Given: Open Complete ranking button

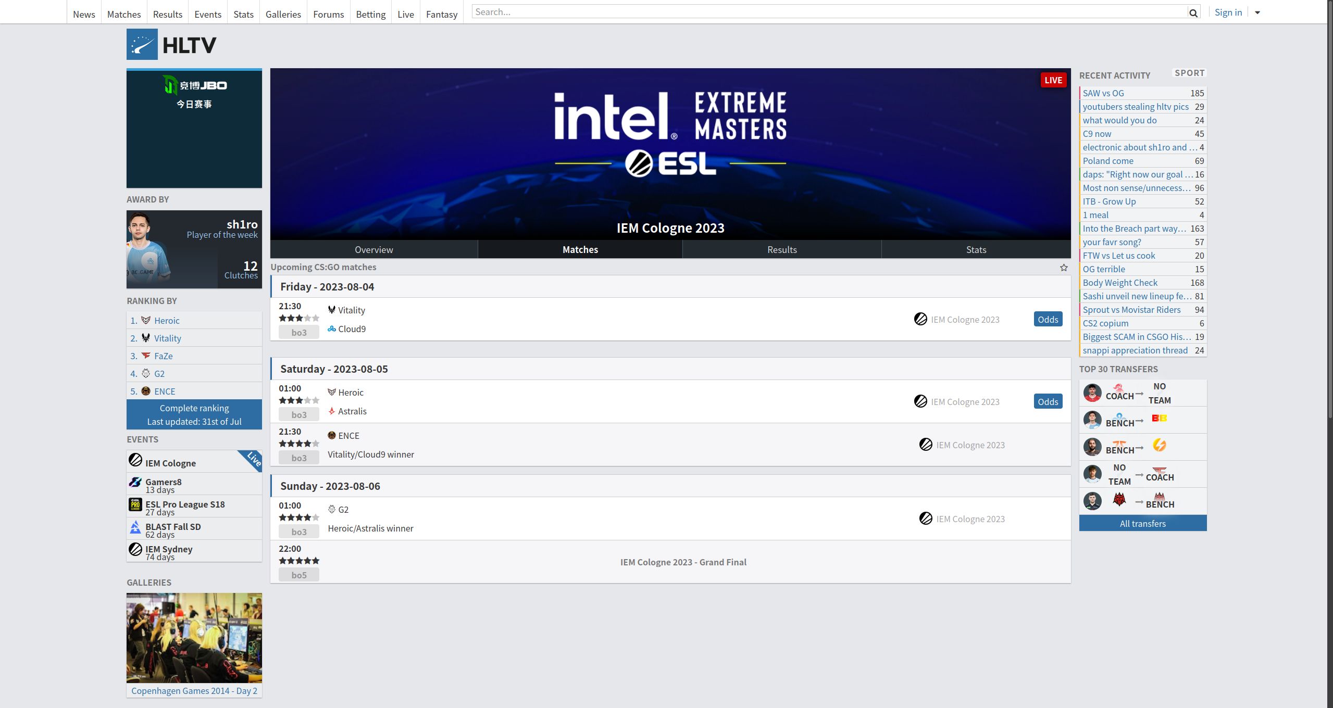Looking at the screenshot, I should (x=194, y=414).
